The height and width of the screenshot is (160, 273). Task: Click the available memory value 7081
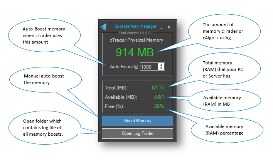(x=159, y=97)
